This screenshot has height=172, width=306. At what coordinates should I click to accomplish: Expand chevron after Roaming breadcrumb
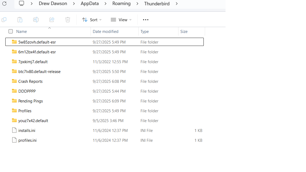[x=137, y=3]
